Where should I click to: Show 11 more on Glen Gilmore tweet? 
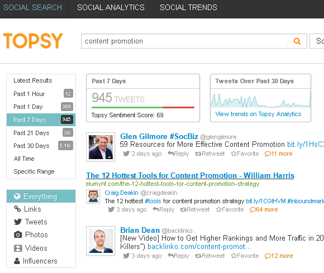(279, 154)
